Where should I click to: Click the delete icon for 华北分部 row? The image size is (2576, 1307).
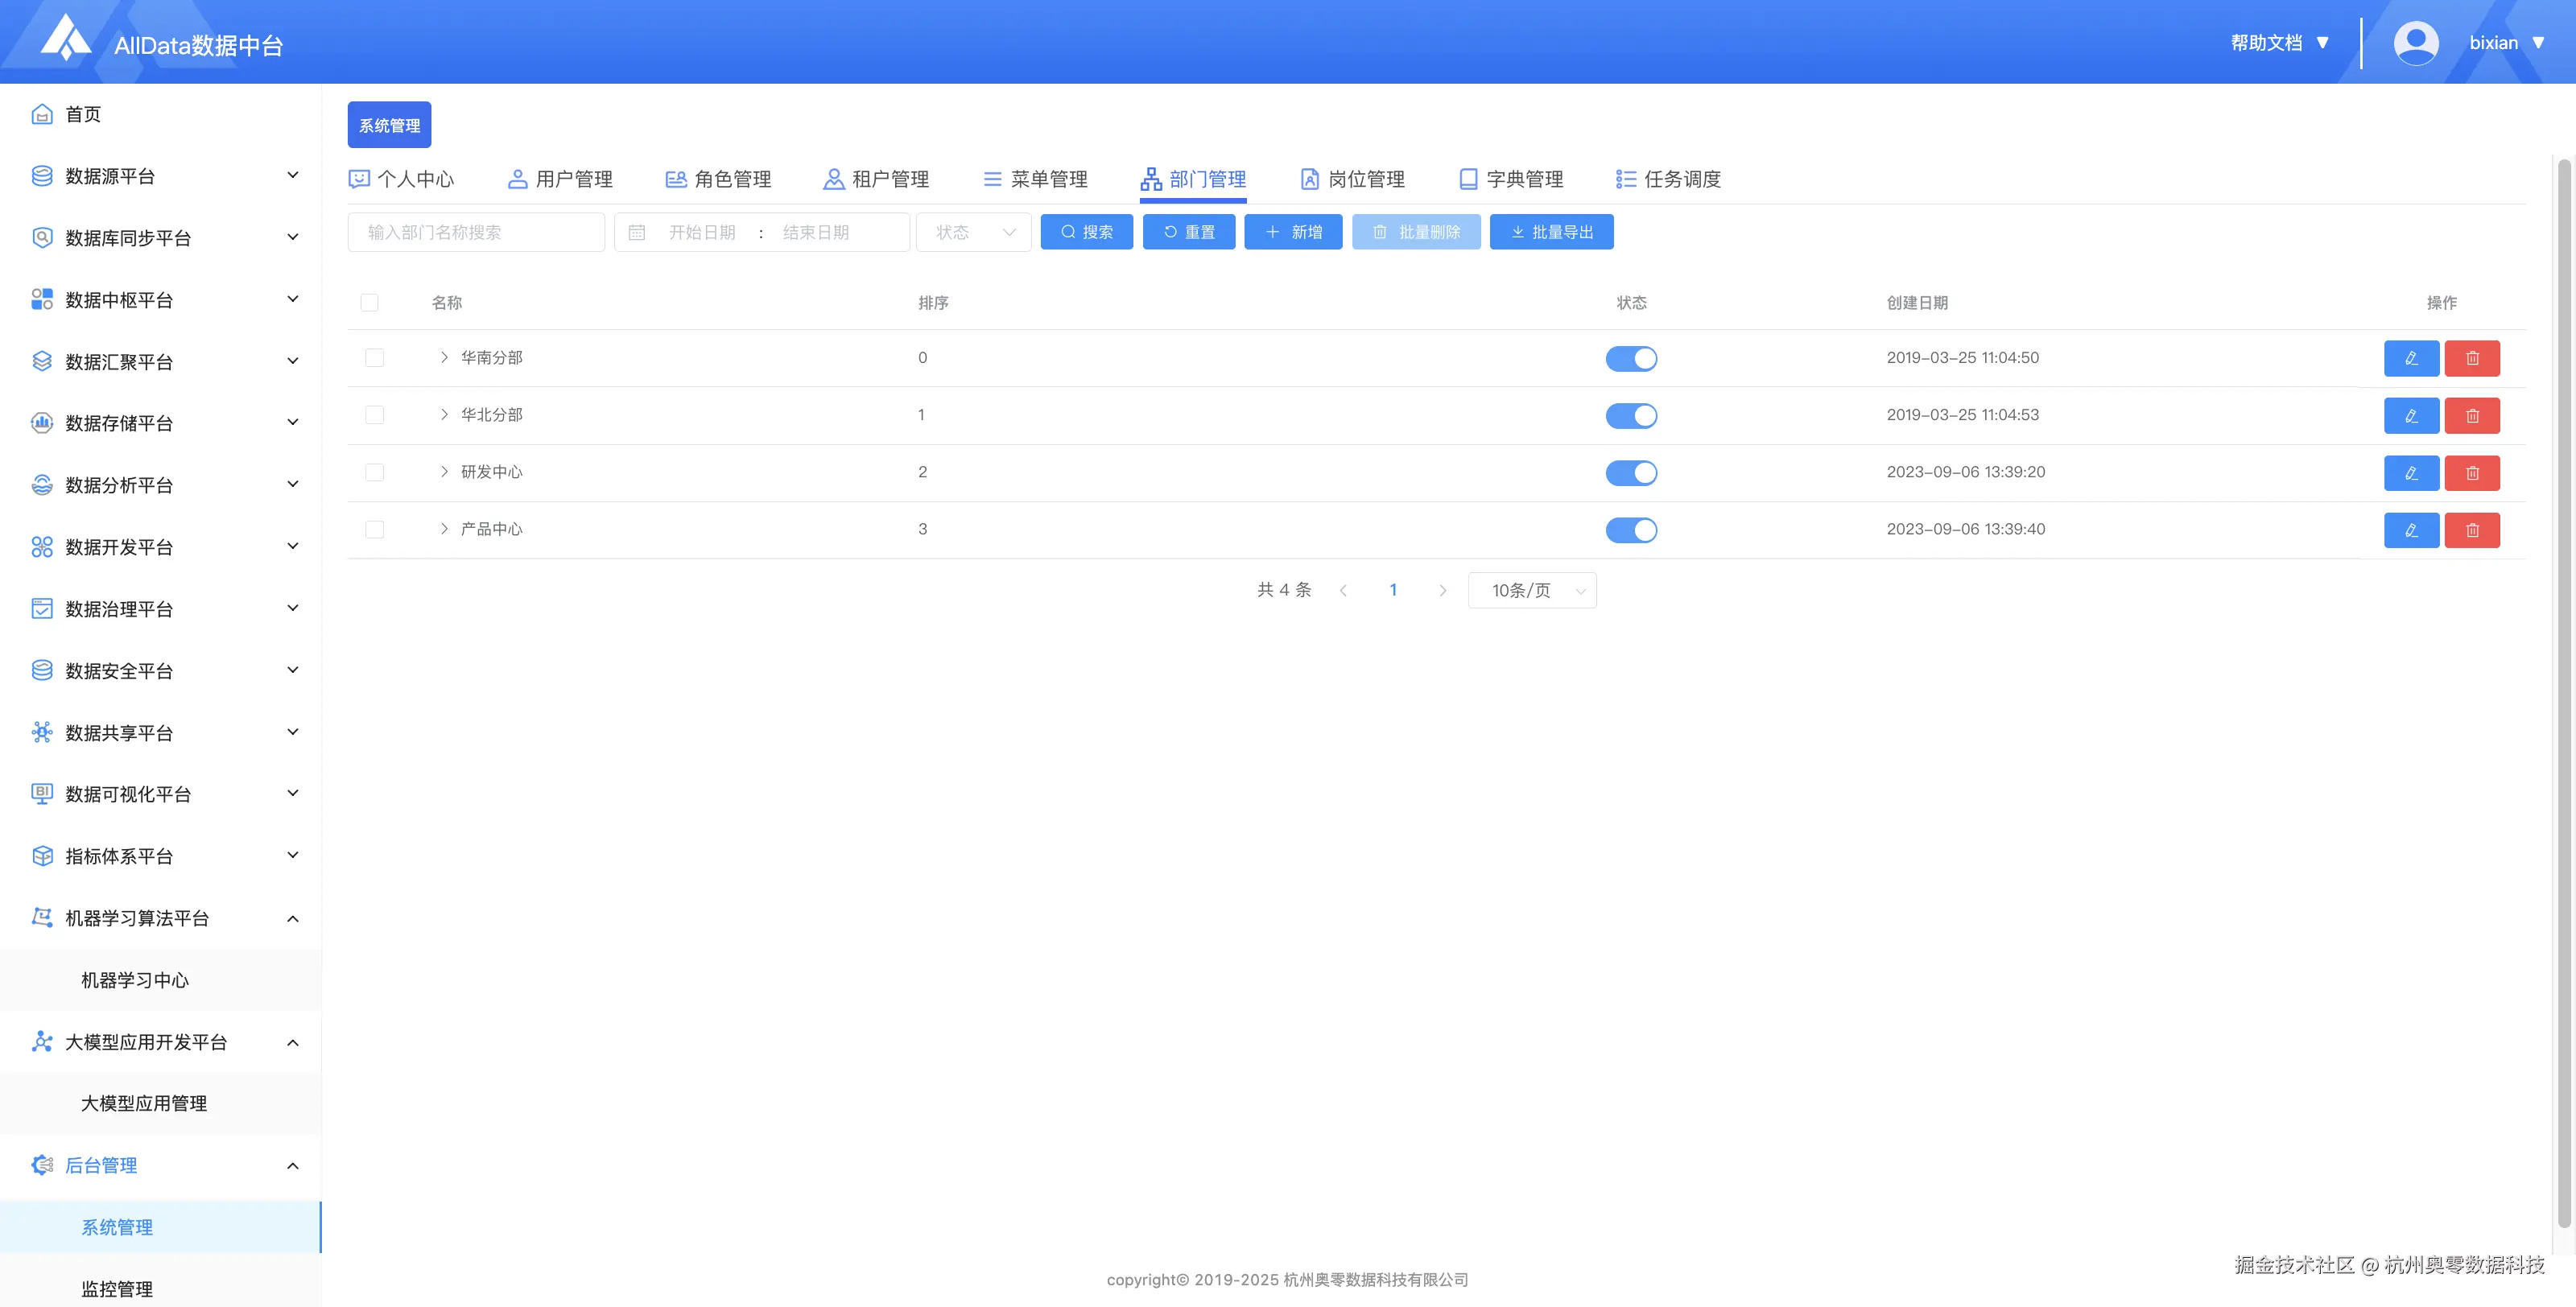[2471, 416]
